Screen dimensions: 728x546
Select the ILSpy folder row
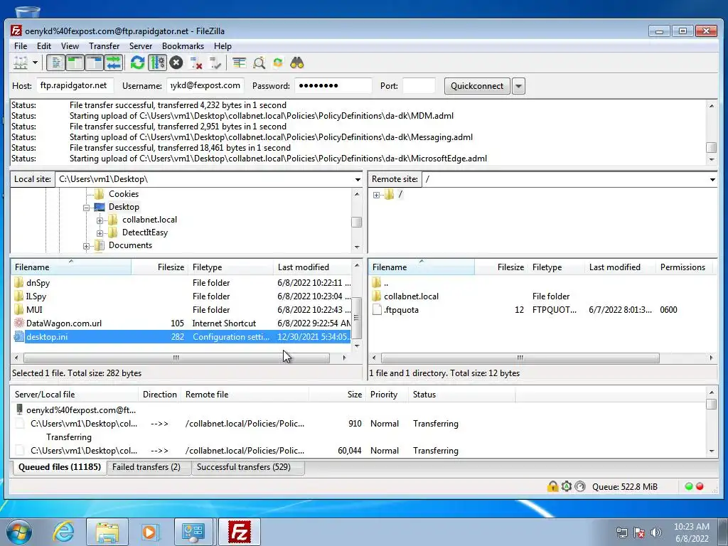click(181, 296)
